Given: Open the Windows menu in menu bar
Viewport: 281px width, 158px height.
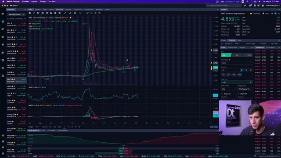Looking at the screenshot, I should click(25, 1).
